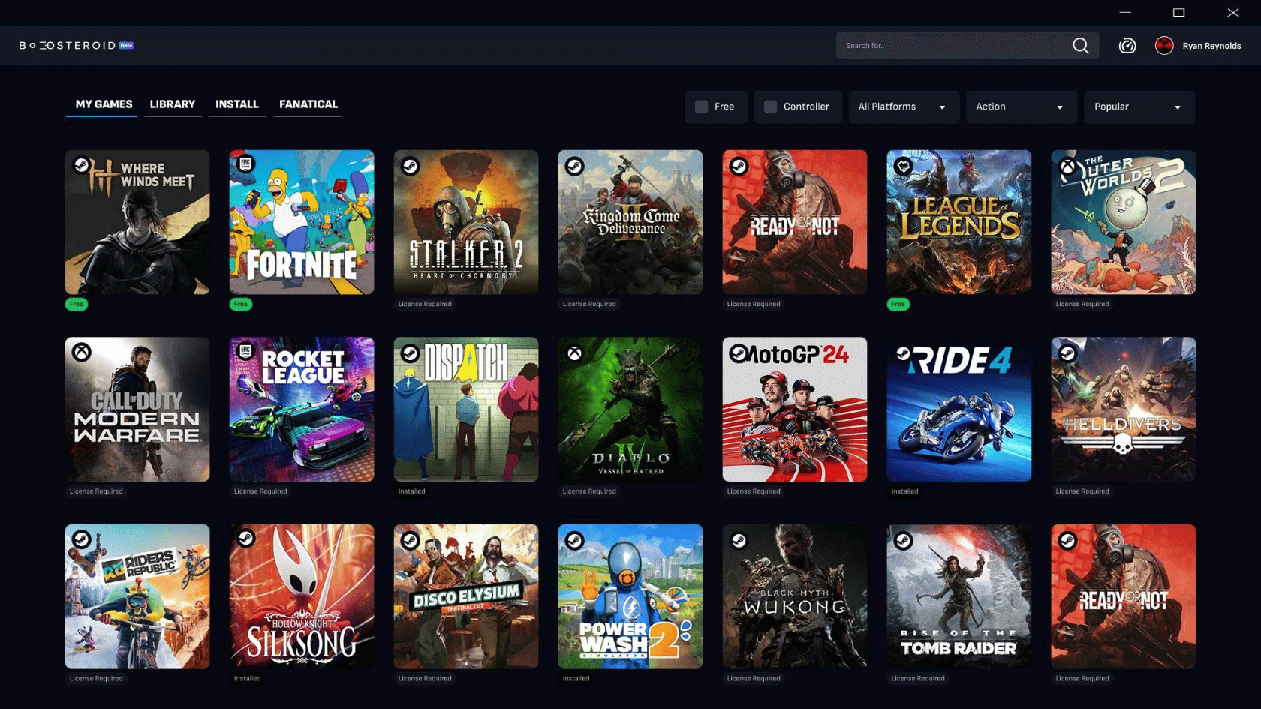Click Installed label under Silksong
Viewport: 1261px width, 709px height.
(247, 679)
